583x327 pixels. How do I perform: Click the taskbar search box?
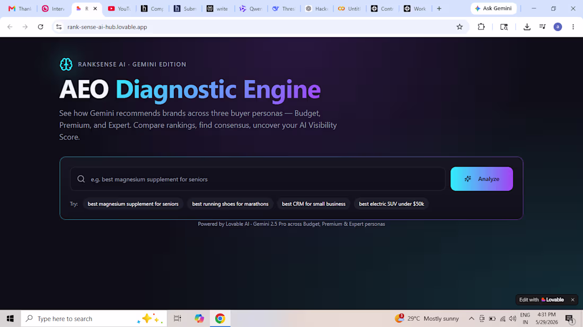[94, 319]
